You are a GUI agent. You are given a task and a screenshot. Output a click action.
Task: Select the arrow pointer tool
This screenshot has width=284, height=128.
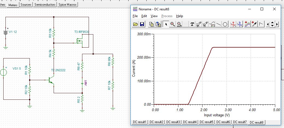[x=166, y=24]
